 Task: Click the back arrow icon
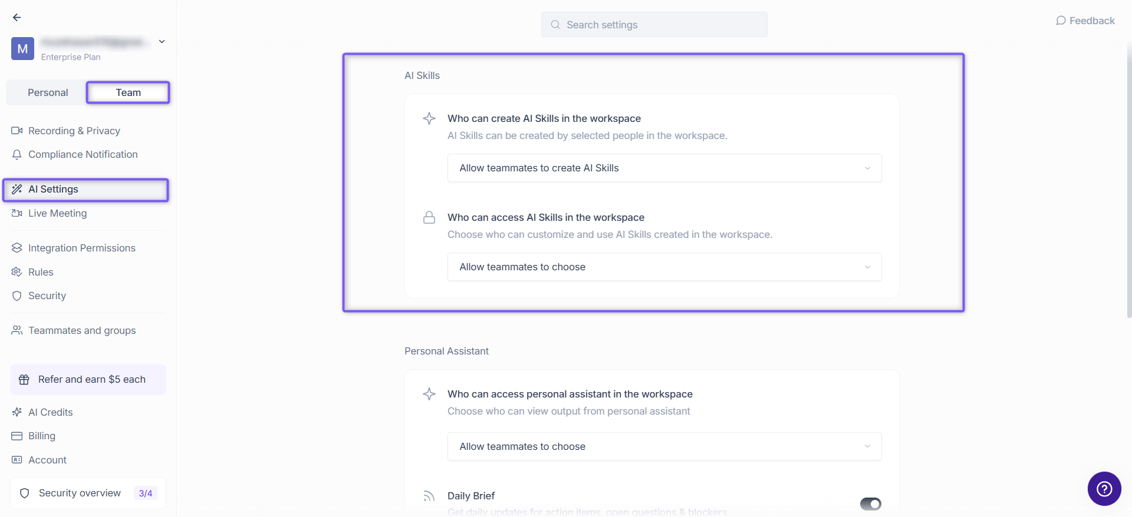pyautogui.click(x=17, y=18)
